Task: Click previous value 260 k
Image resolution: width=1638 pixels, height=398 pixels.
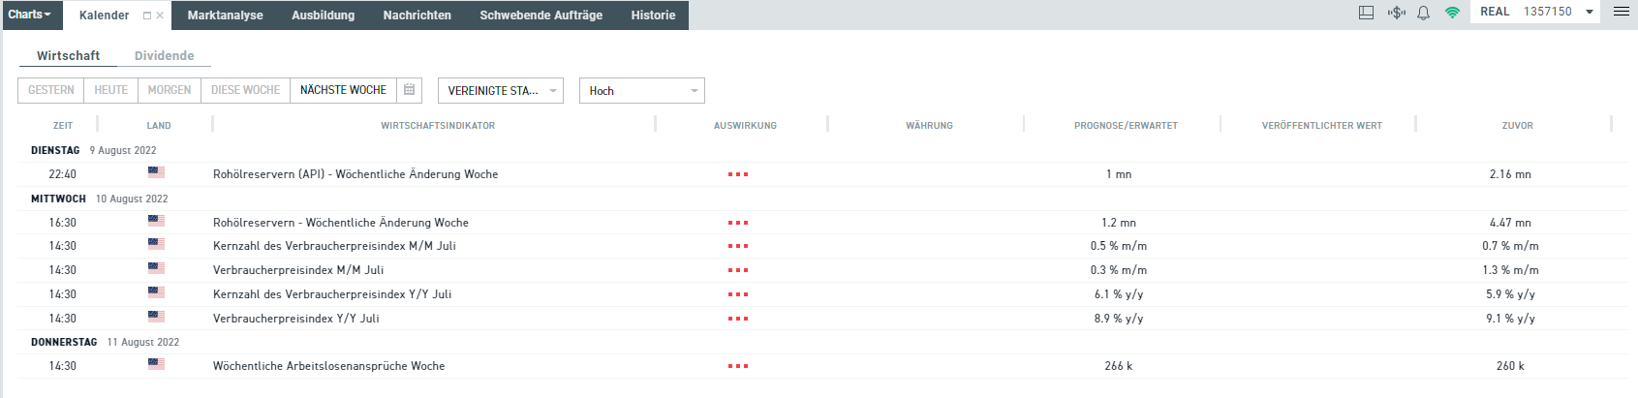Action: click(x=1510, y=366)
